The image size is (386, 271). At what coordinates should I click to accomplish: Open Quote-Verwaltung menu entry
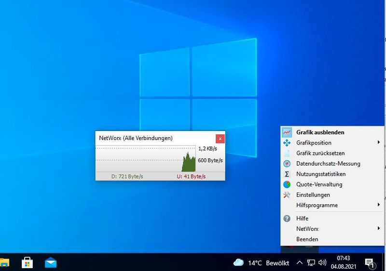(x=332, y=184)
